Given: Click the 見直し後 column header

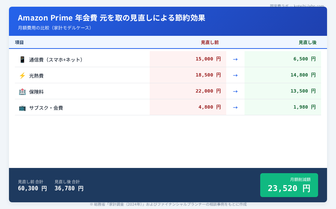Looking at the screenshot, I should 308,43.
